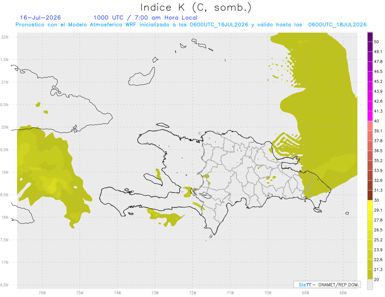Viewport: 385px width, 297px height.
Task: Click the date '16-Jul-2026'
Action: 40,18
